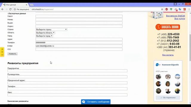The width and height of the screenshot is (191, 107).
Task: Click phone number '+7 (495) 229-4550'
Action: 168,34
